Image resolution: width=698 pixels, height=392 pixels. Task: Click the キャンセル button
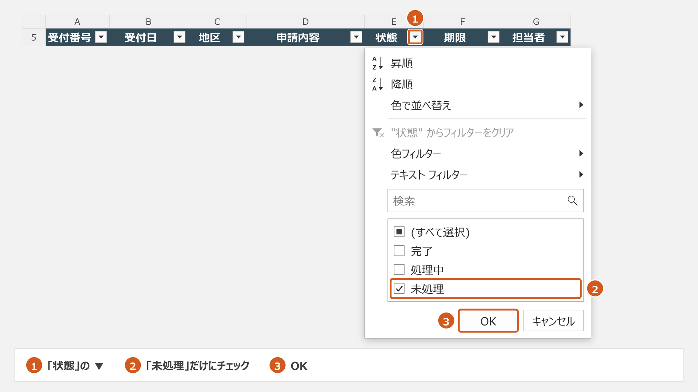tap(553, 321)
